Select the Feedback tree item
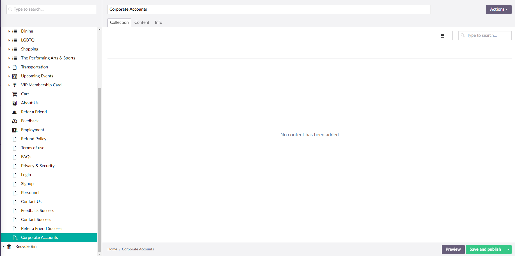 (30, 121)
